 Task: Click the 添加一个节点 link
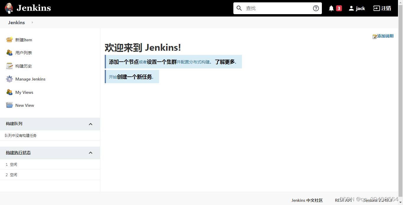tap(124, 62)
